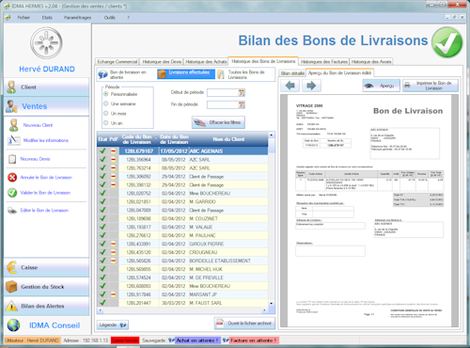Click Imprimer le Bon de Livraison

[x=431, y=86]
